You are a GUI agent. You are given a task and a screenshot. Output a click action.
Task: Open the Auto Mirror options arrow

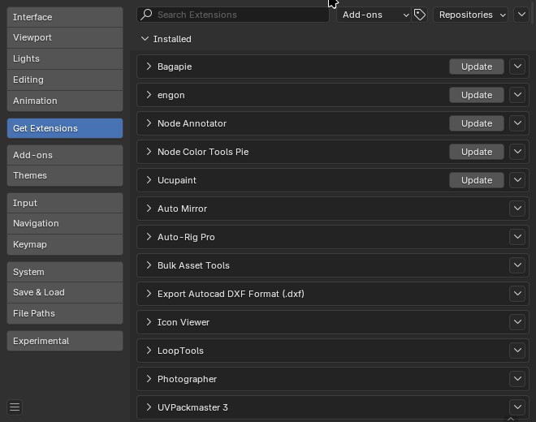coord(517,208)
